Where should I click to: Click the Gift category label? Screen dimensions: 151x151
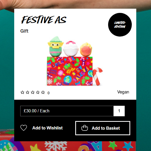[x=24, y=31]
